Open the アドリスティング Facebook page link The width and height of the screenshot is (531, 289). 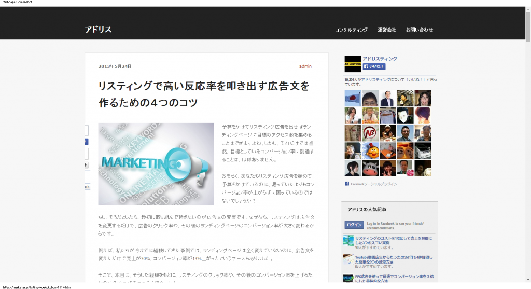(x=380, y=59)
